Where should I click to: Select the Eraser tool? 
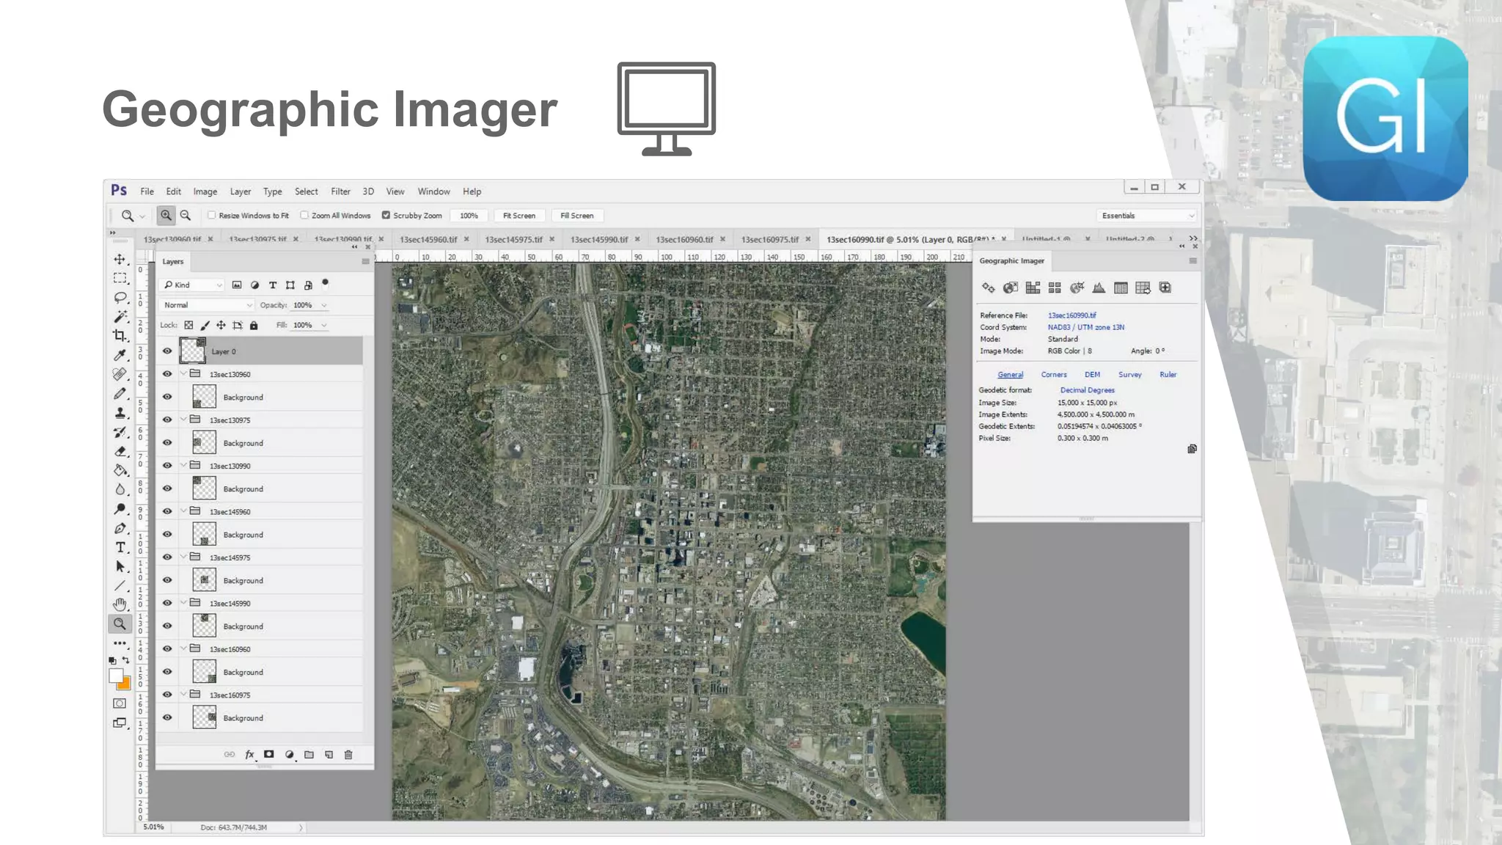click(120, 452)
